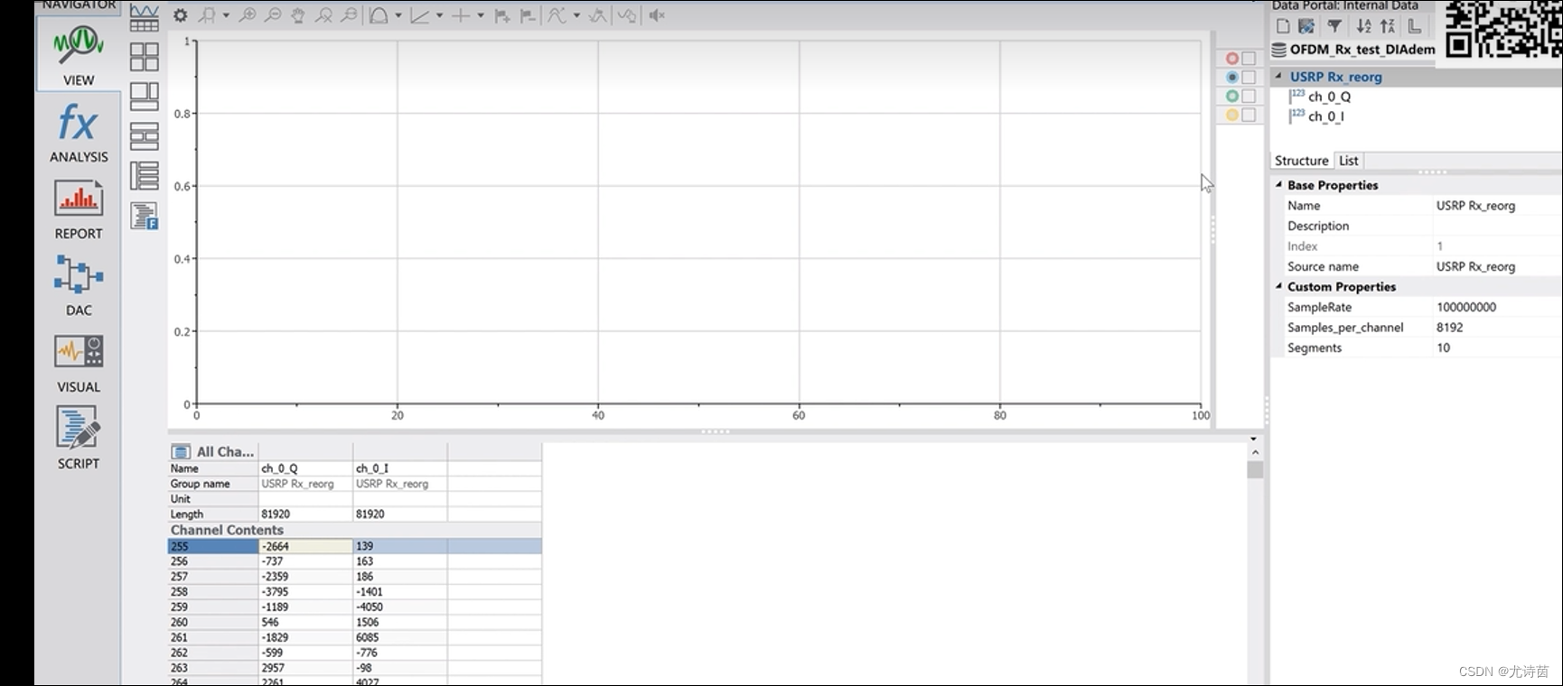1563x686 pixels.
Task: Select the sidebar-with-rows layout icon
Action: pos(144,175)
